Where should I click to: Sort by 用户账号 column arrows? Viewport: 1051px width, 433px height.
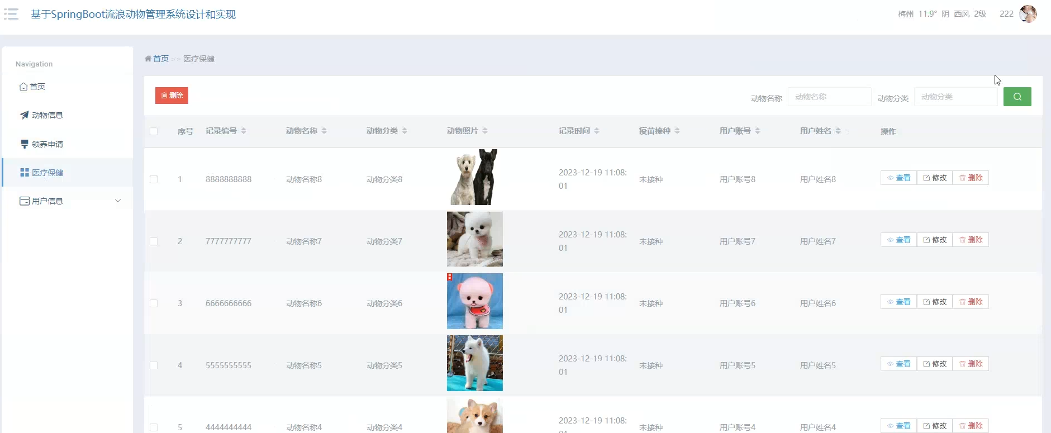tap(758, 131)
